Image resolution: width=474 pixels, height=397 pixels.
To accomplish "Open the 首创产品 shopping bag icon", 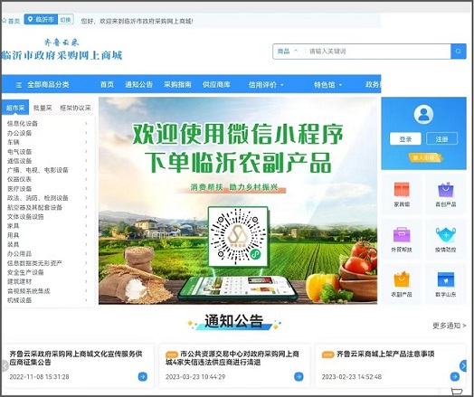I will pos(446,190).
